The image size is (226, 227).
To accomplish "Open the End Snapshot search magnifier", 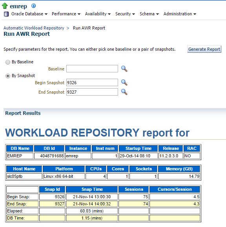I will pos(124,92).
